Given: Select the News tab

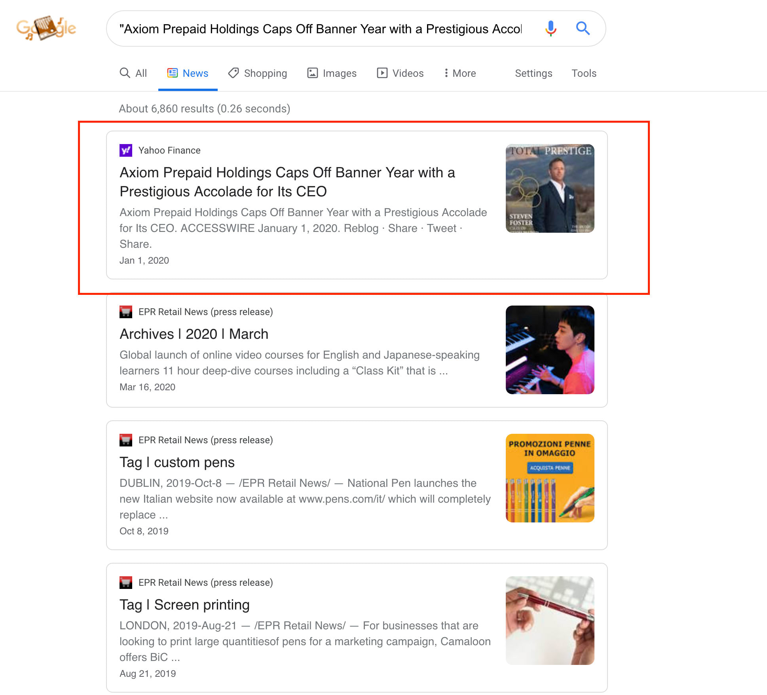Looking at the screenshot, I should point(188,73).
